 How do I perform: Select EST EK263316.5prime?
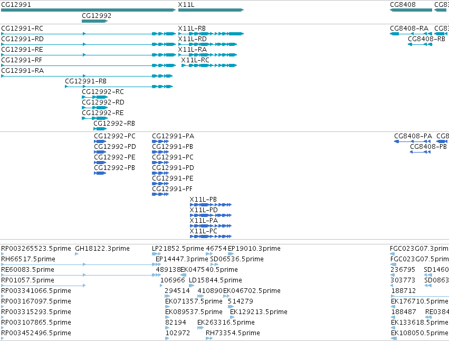click(x=226, y=323)
